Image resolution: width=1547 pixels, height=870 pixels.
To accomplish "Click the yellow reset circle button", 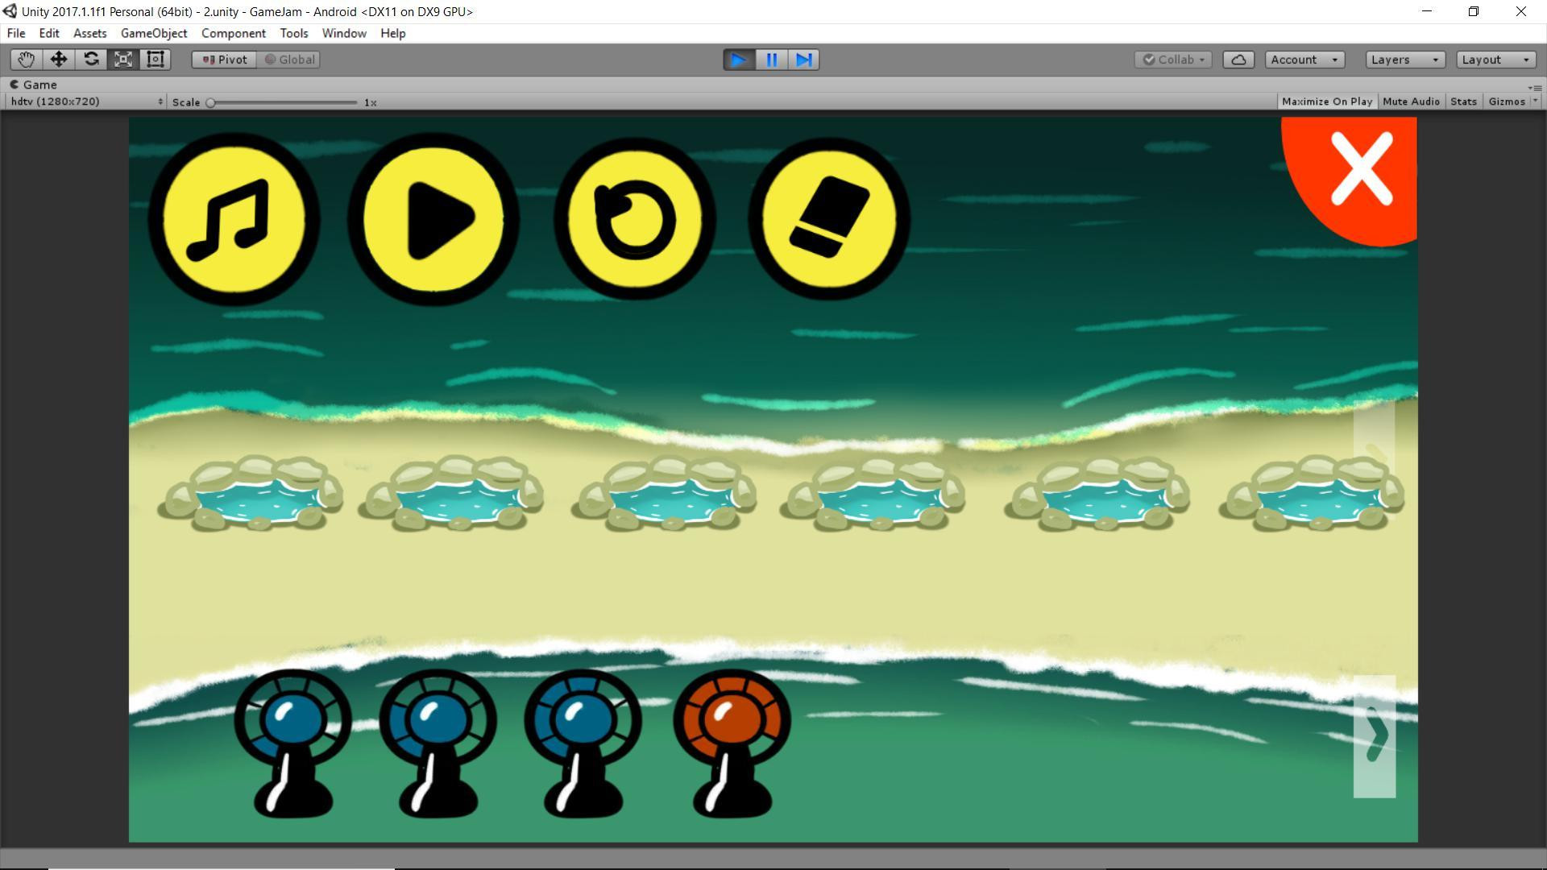I will click(x=635, y=219).
